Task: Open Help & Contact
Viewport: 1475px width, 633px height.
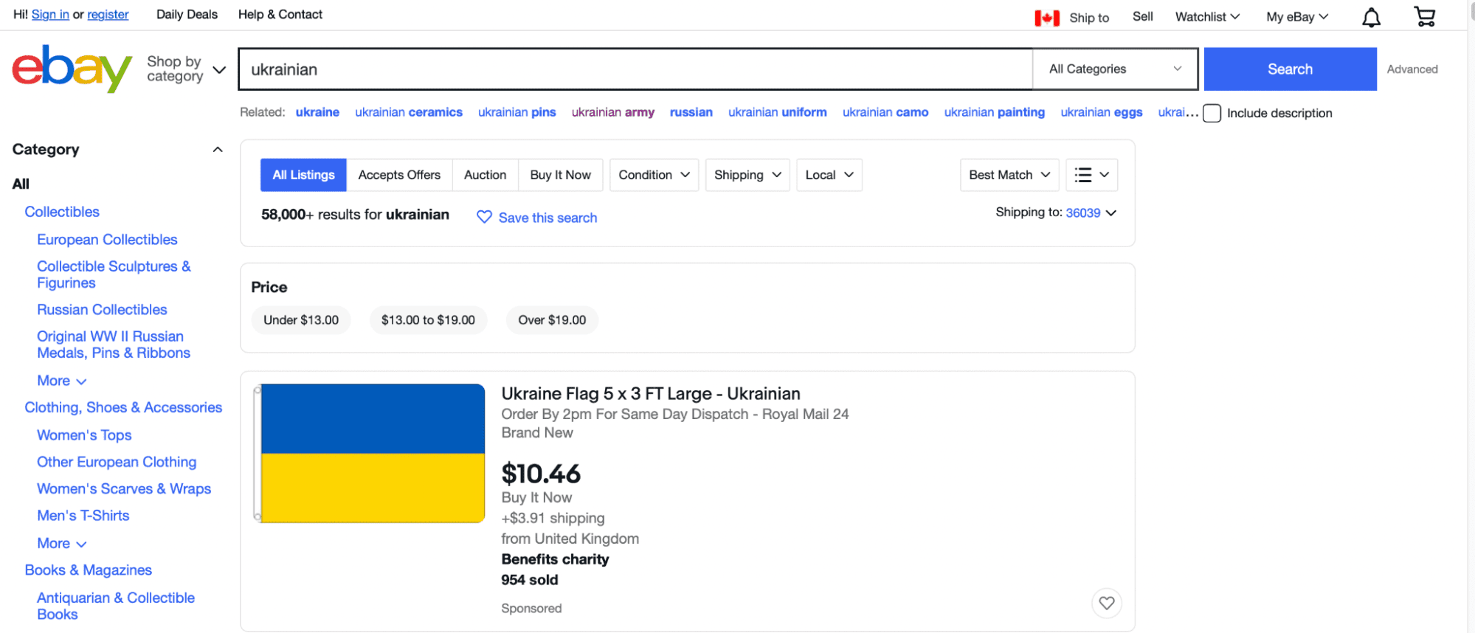Action: pos(280,14)
